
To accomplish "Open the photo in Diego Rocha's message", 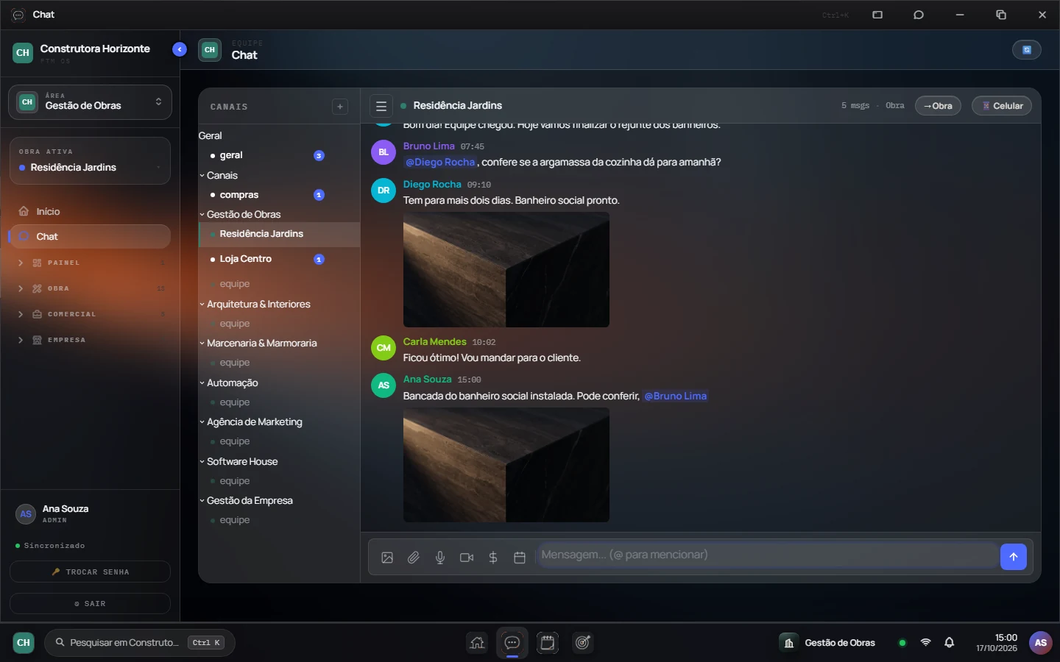I will click(x=506, y=270).
